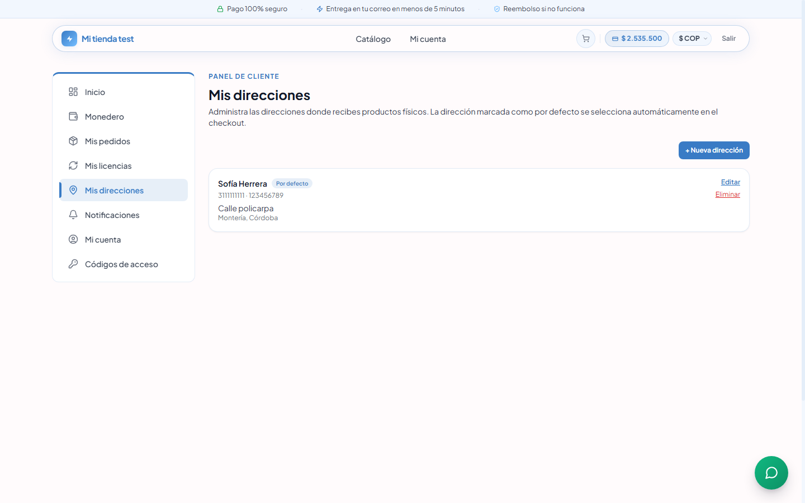The height and width of the screenshot is (503, 805).
Task: Click the phone line 3111111111 · 123456789
Action: pyautogui.click(x=250, y=196)
